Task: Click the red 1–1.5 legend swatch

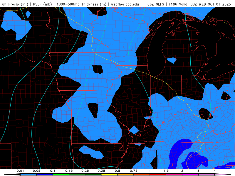Action: pos(158,175)
